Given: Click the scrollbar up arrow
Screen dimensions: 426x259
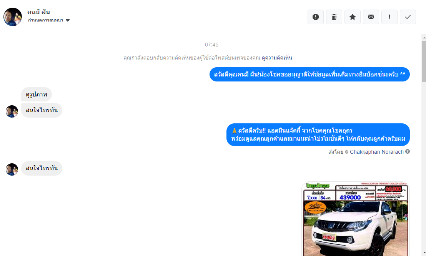Looking at the screenshot, I should (424, 38).
